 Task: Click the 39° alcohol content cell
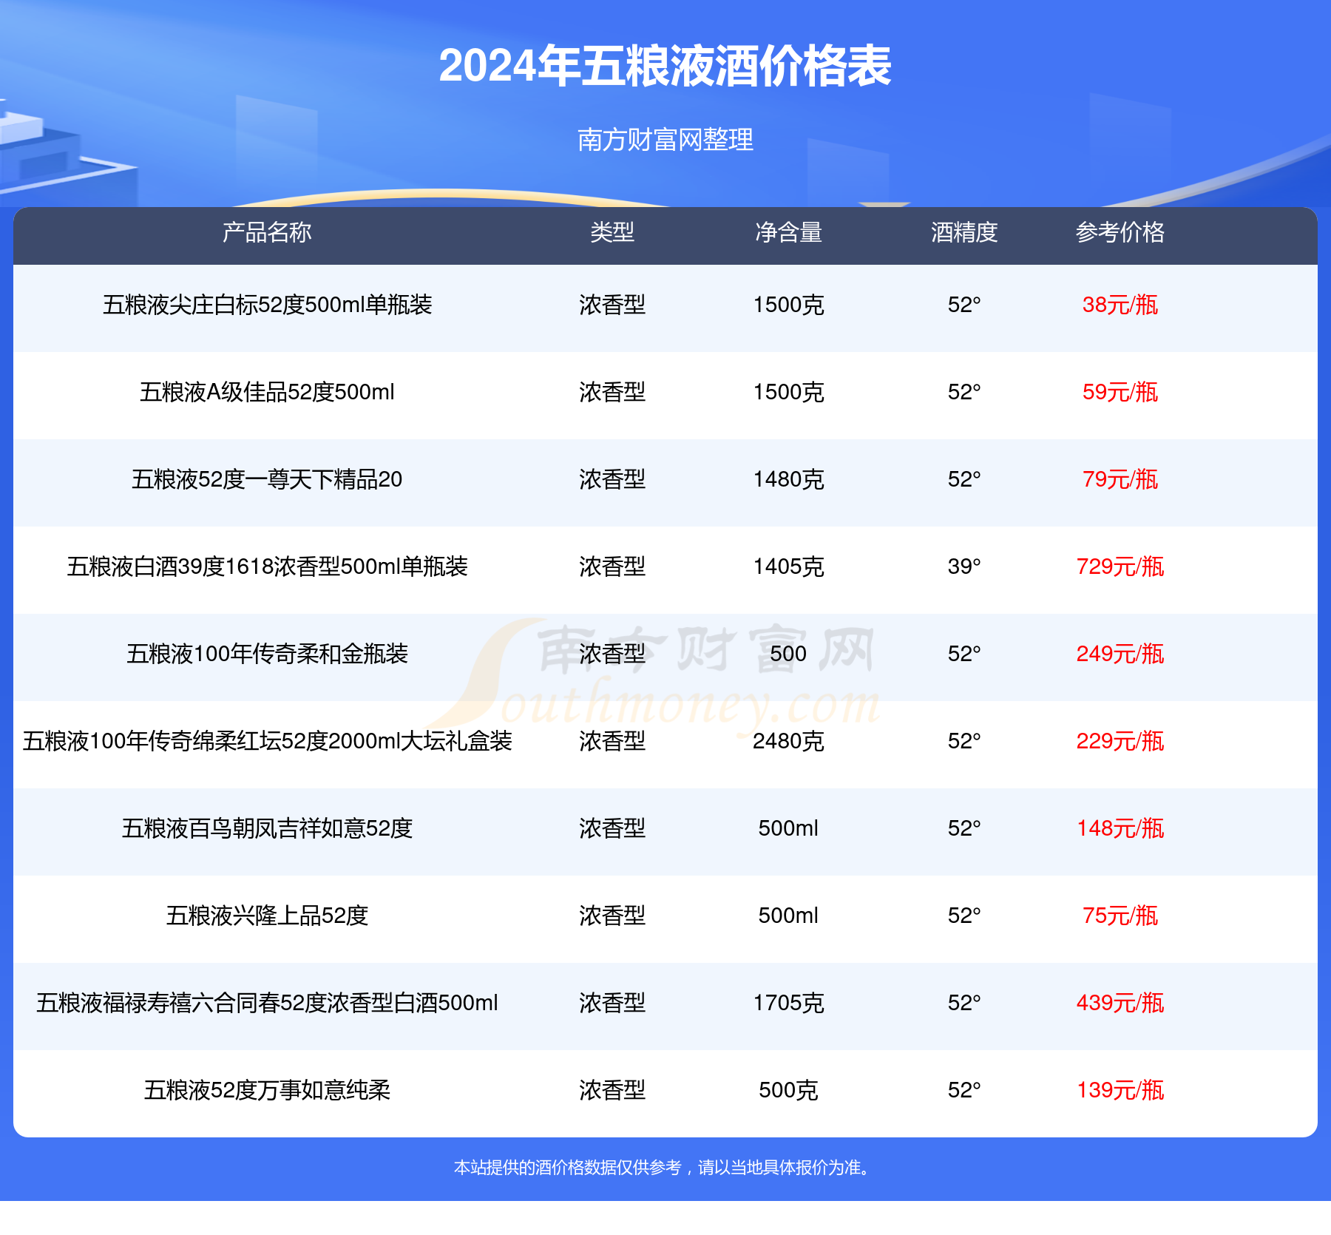964,566
